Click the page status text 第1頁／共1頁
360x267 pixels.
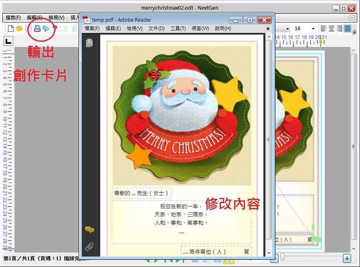(19, 258)
